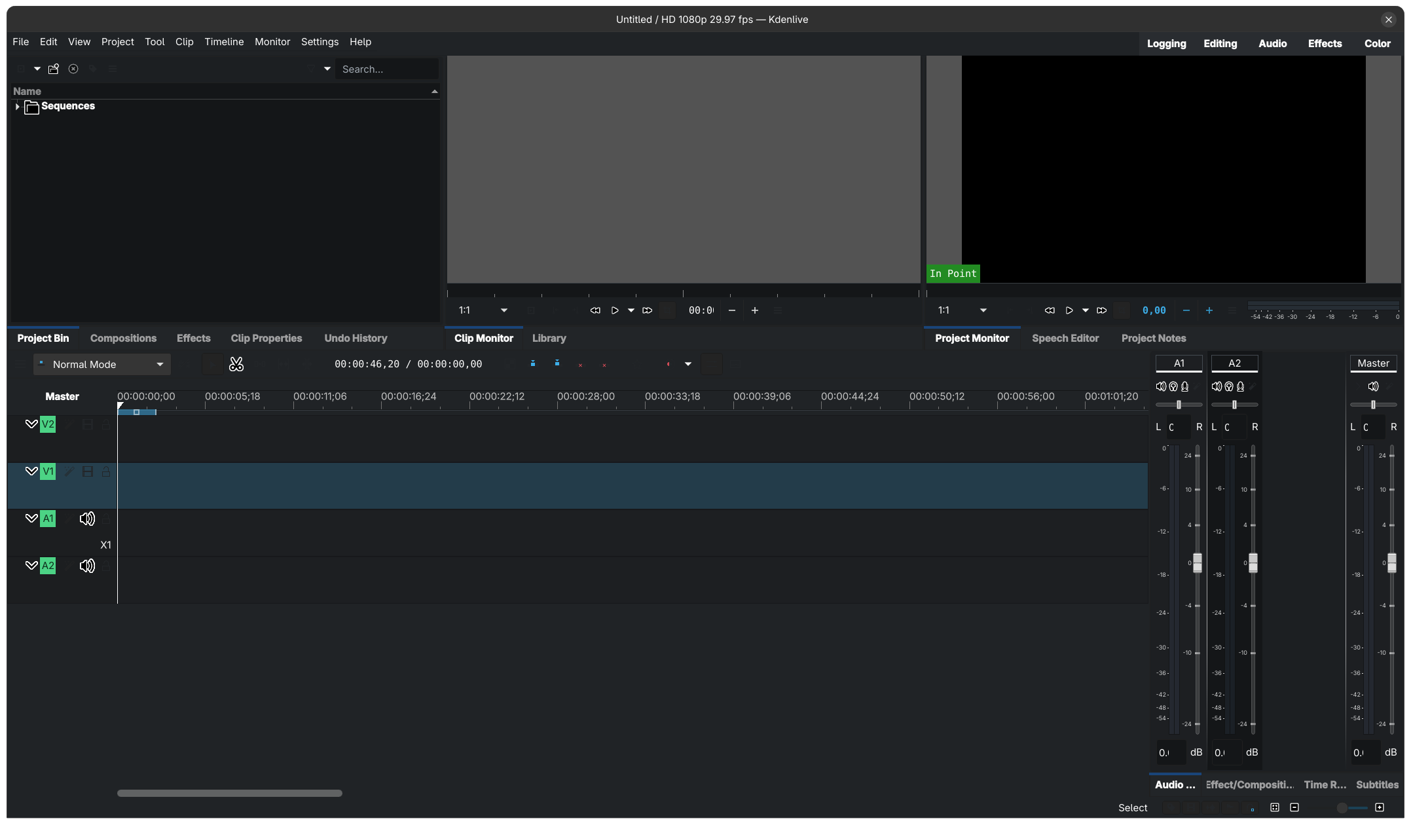Click the project bin Search field
Screen dimensions: 1411x825
(x=386, y=69)
